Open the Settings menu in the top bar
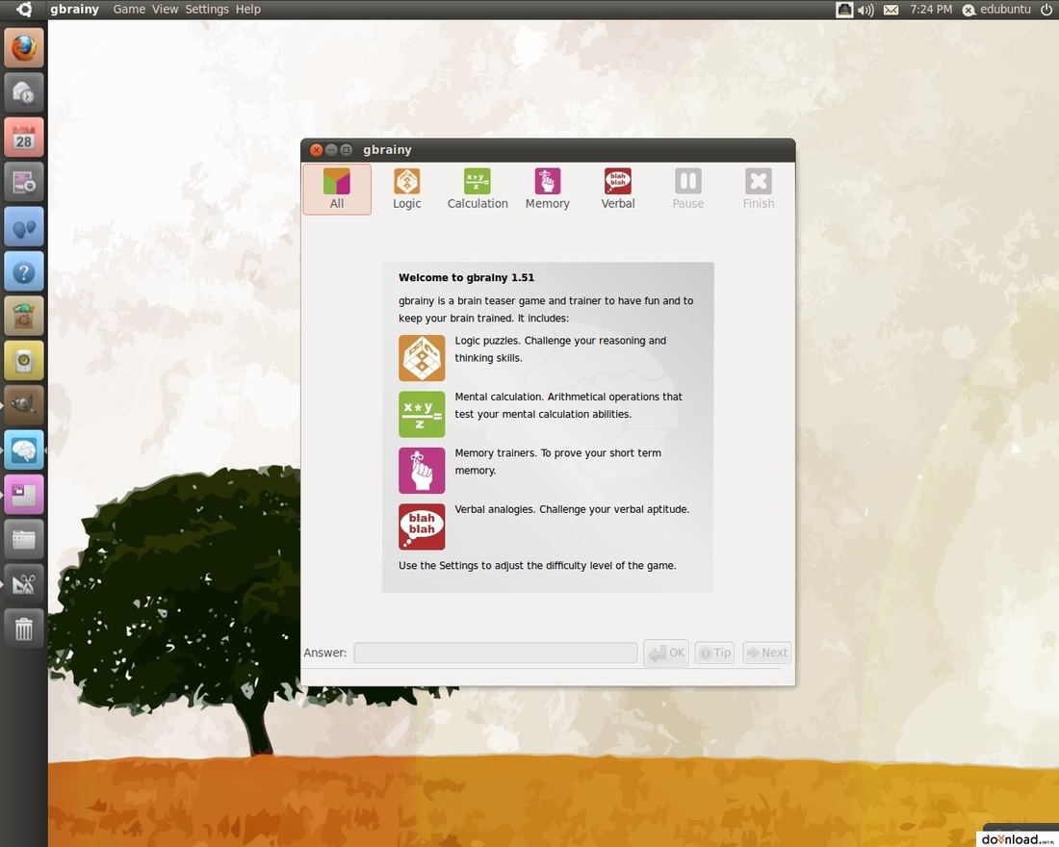This screenshot has height=847, width=1059. coord(207,10)
